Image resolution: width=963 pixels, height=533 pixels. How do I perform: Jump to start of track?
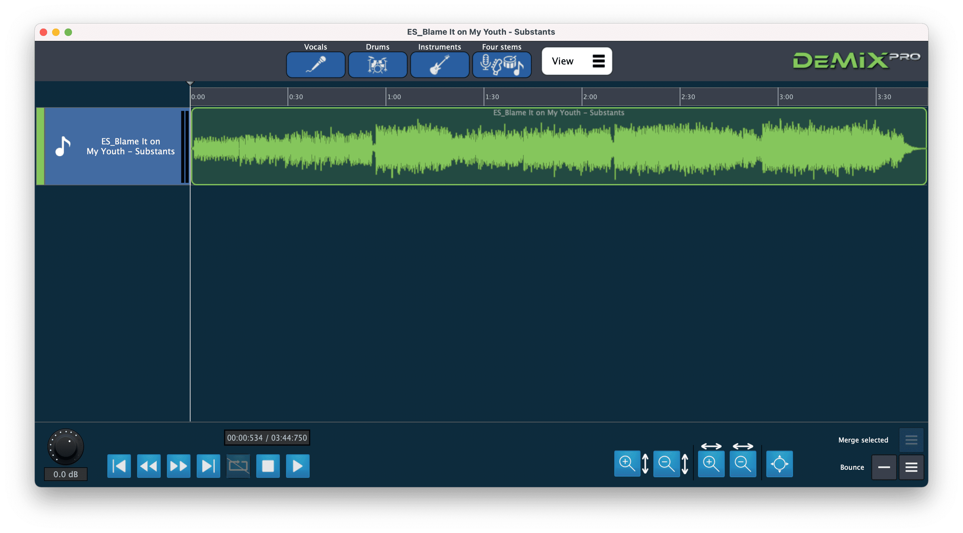[x=119, y=466]
